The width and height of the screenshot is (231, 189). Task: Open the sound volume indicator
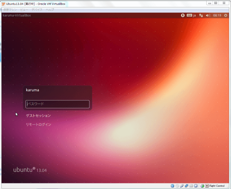208,16
